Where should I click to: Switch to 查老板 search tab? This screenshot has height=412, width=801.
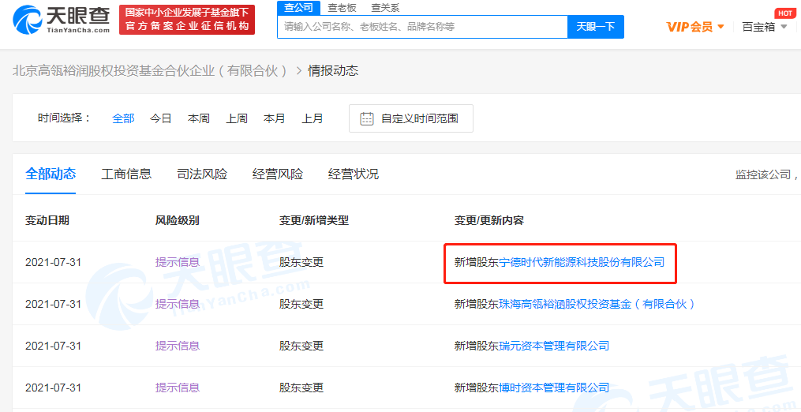[342, 8]
